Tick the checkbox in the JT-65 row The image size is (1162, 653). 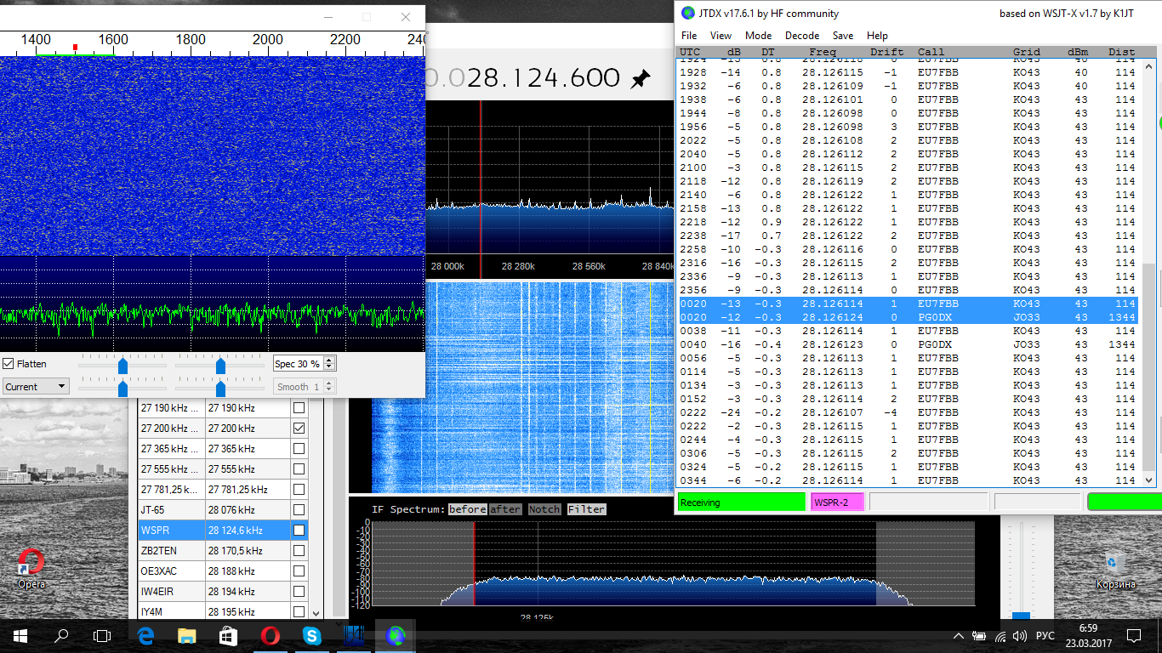click(x=299, y=510)
